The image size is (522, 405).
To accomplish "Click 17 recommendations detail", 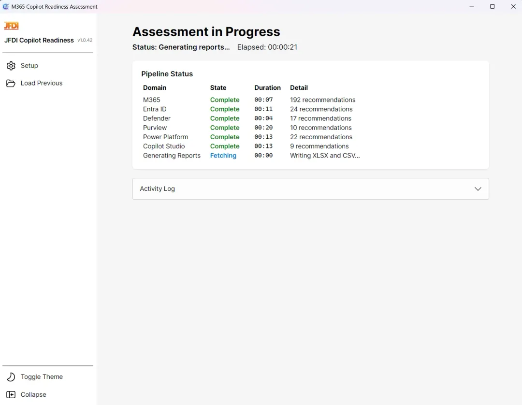I will click(x=320, y=118).
